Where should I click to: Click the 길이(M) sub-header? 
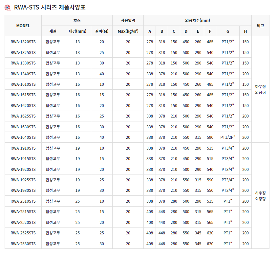(101, 31)
